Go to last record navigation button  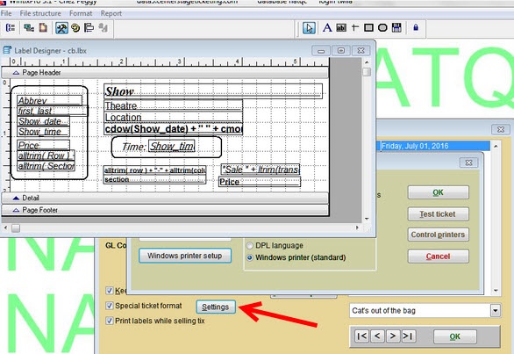coord(409,336)
